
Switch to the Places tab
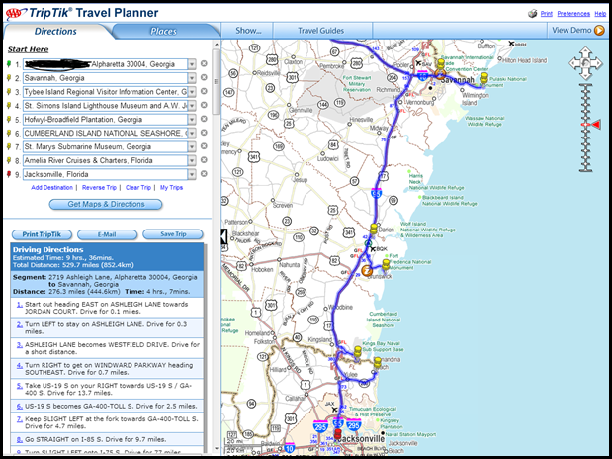(163, 32)
